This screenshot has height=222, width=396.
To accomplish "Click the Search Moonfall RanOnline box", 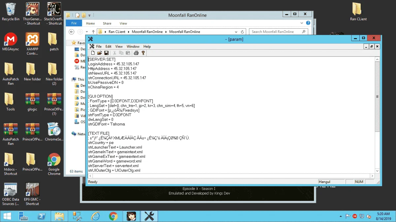I will point(279,32).
